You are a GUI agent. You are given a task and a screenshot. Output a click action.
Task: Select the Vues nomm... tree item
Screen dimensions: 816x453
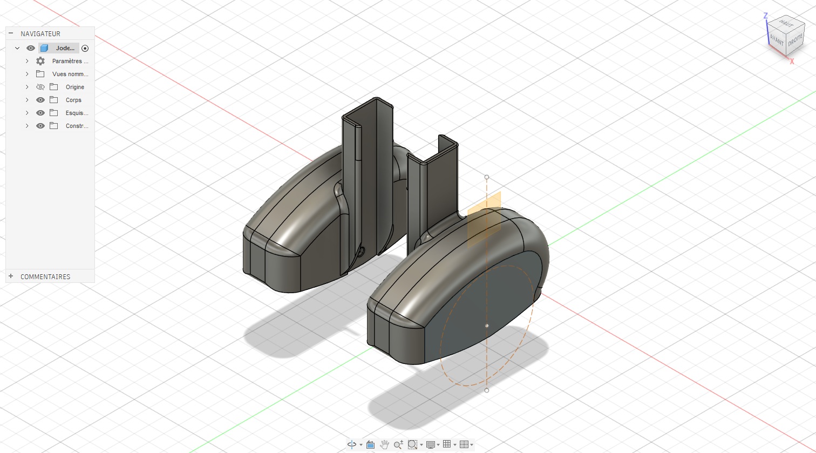[x=70, y=74]
